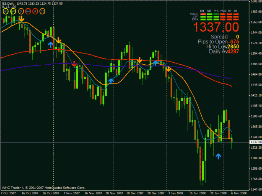Click the 'Daily Av' value 4287

pyautogui.click(x=233, y=51)
